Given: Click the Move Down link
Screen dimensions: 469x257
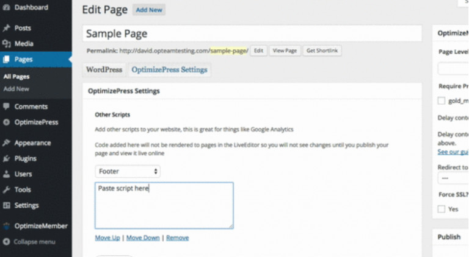Looking at the screenshot, I should pyautogui.click(x=143, y=238).
